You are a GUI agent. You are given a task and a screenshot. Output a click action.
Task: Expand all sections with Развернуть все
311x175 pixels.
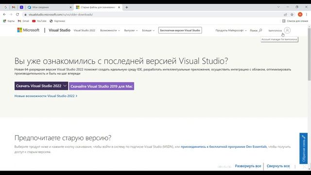tap(248, 166)
